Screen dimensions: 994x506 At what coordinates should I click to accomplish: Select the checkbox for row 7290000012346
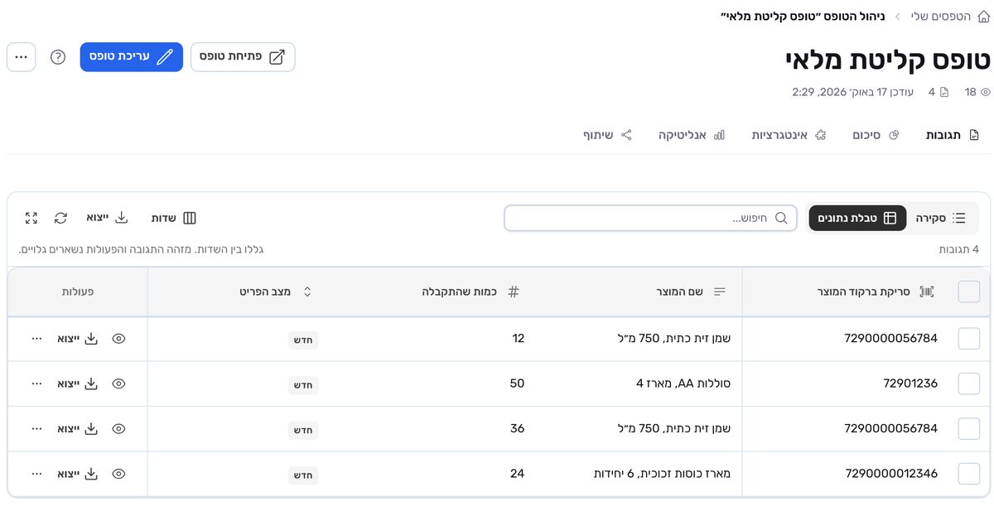point(968,474)
